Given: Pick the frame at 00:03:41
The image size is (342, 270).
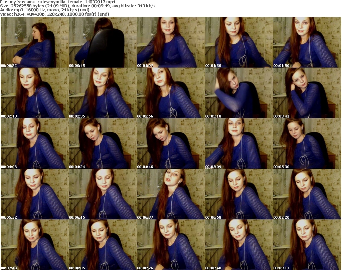Looking at the screenshot, I should click(x=307, y=93).
